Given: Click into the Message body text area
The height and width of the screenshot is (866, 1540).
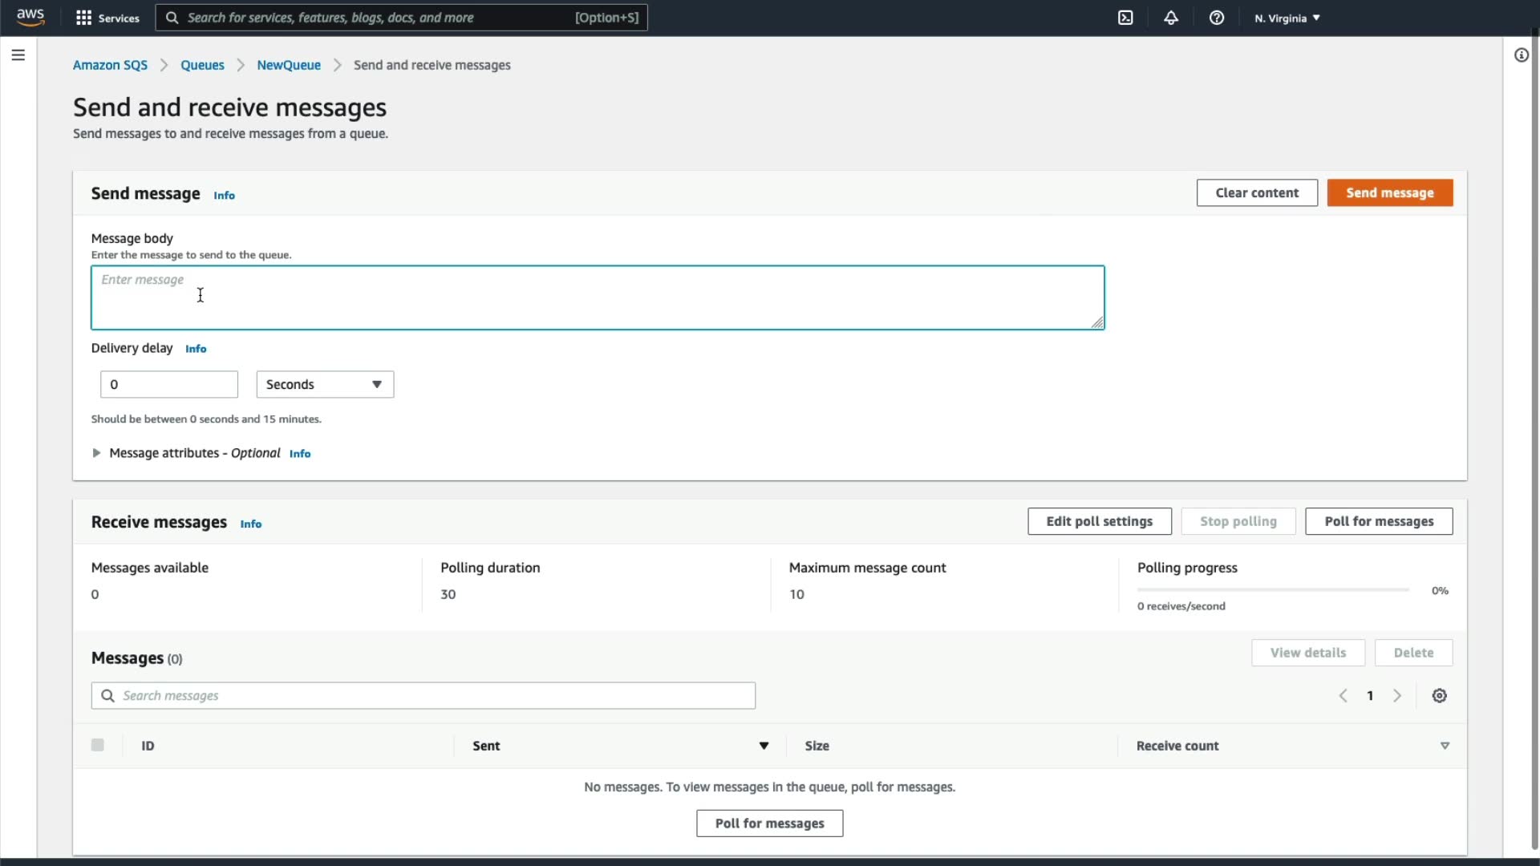Looking at the screenshot, I should point(598,298).
